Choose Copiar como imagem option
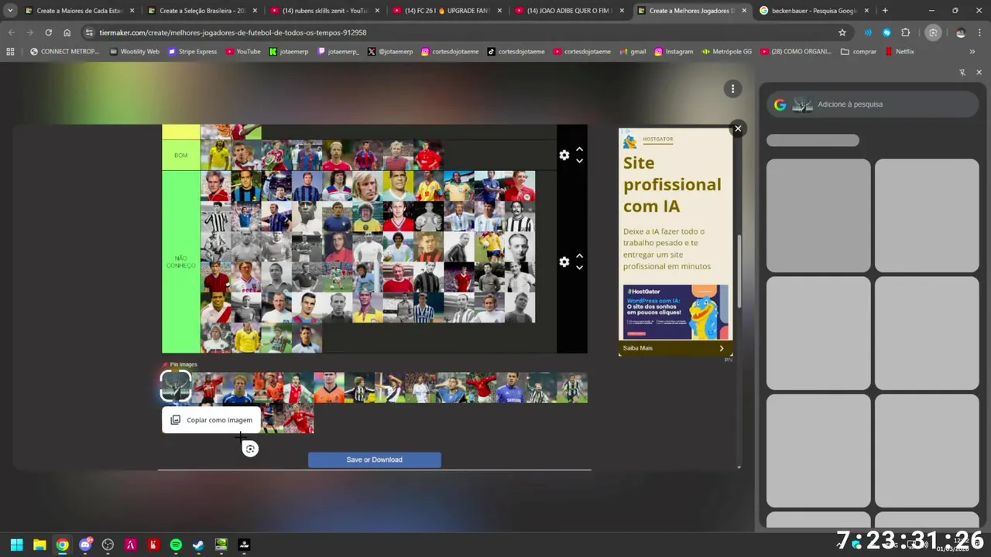 tap(211, 420)
